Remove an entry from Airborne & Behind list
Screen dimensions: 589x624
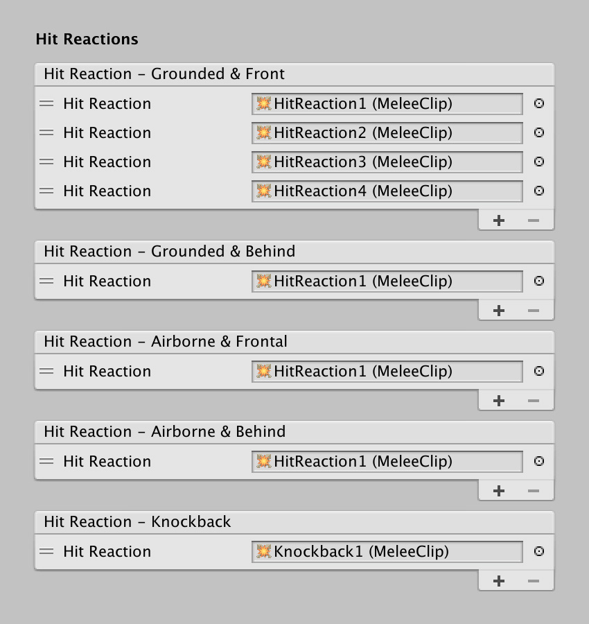[534, 491]
